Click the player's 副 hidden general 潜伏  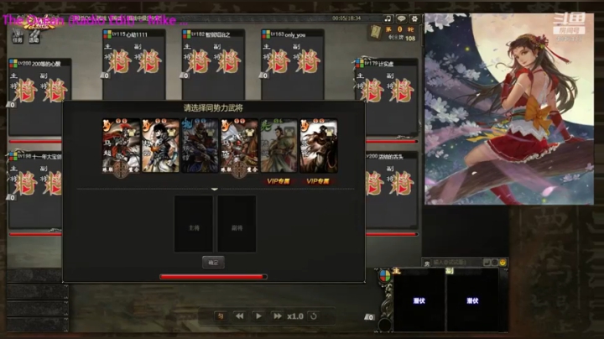click(472, 300)
